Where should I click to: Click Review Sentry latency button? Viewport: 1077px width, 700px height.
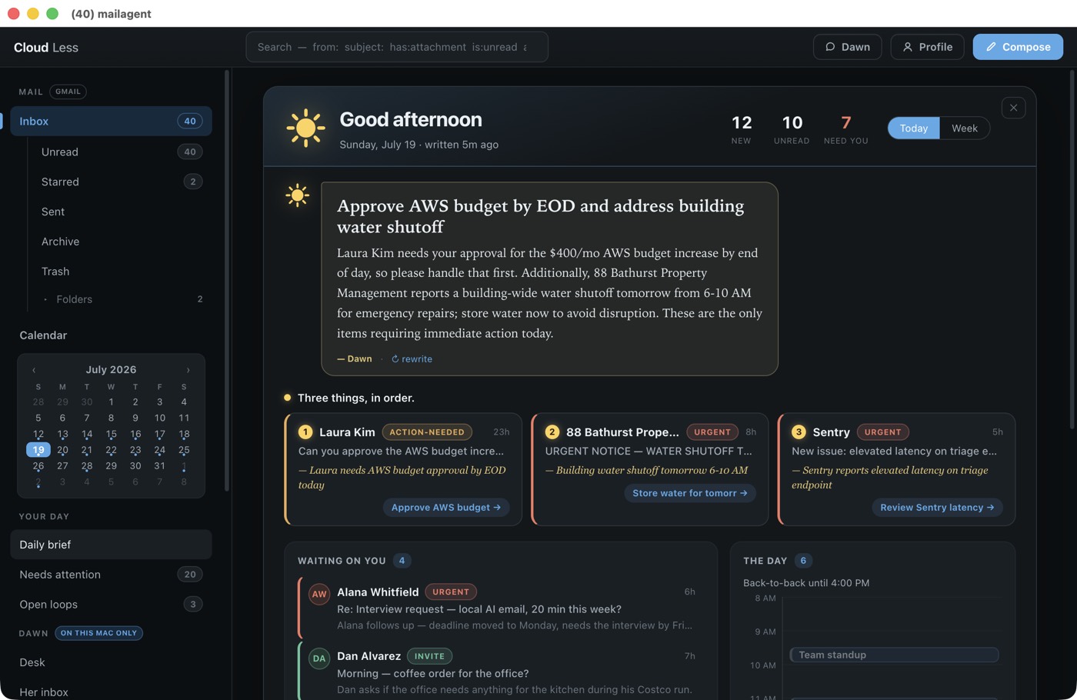[937, 508]
